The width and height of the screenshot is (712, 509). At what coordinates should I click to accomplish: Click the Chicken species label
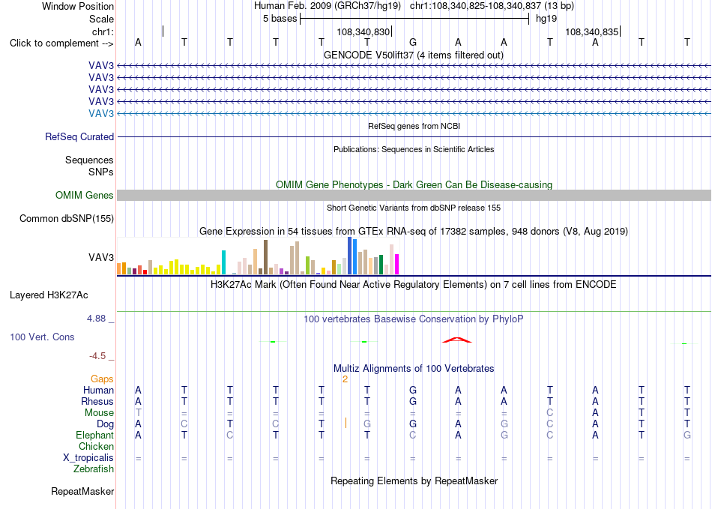(96, 446)
